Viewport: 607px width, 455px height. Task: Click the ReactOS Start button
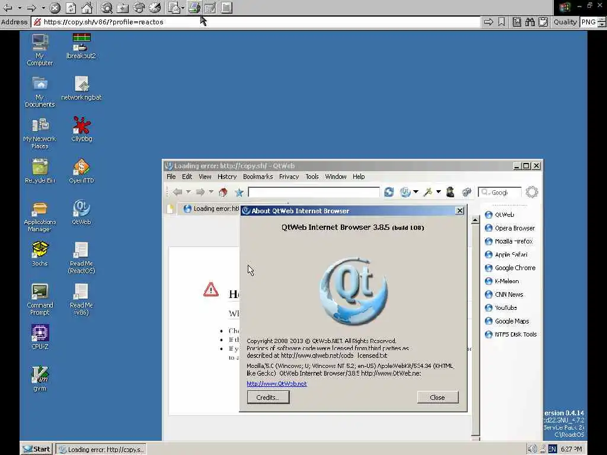tap(36, 449)
